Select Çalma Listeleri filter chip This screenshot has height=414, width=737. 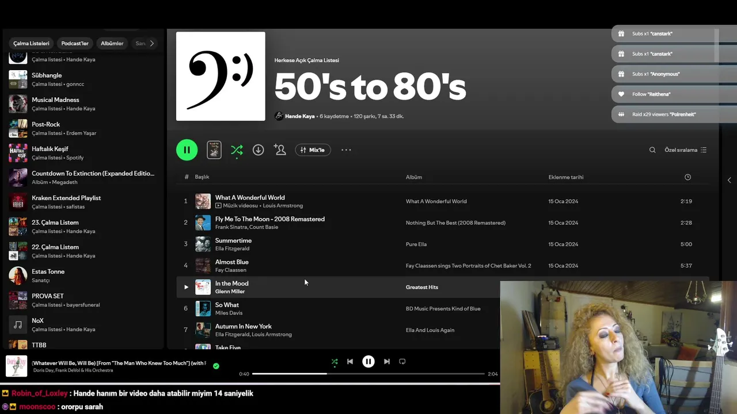pyautogui.click(x=32, y=43)
